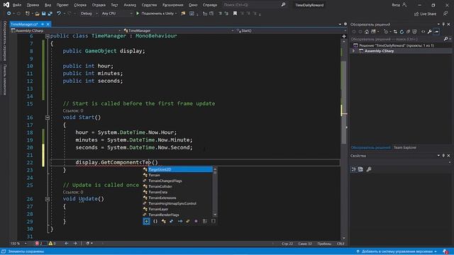Viewport: 454px width, 255px height.
Task: Click error count icon in editor status strip
Action: coord(37,244)
